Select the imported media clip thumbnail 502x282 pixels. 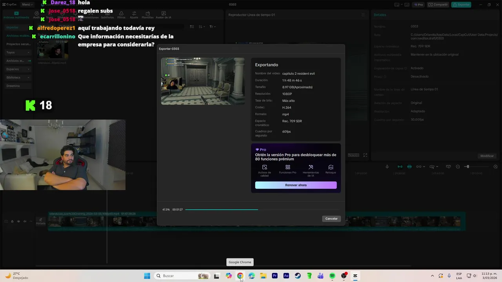point(53,49)
